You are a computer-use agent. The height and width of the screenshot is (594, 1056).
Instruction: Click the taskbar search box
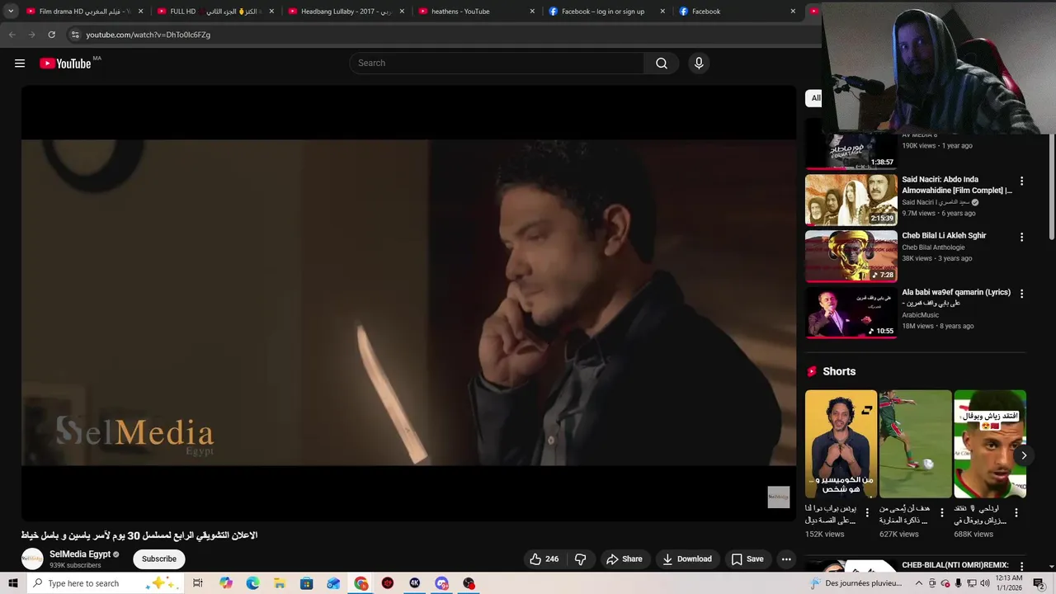(106, 583)
